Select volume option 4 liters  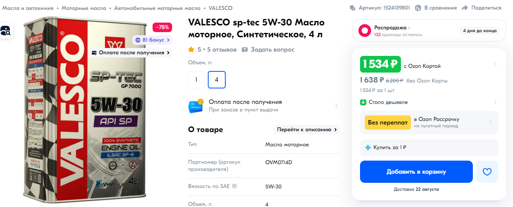[217, 80]
